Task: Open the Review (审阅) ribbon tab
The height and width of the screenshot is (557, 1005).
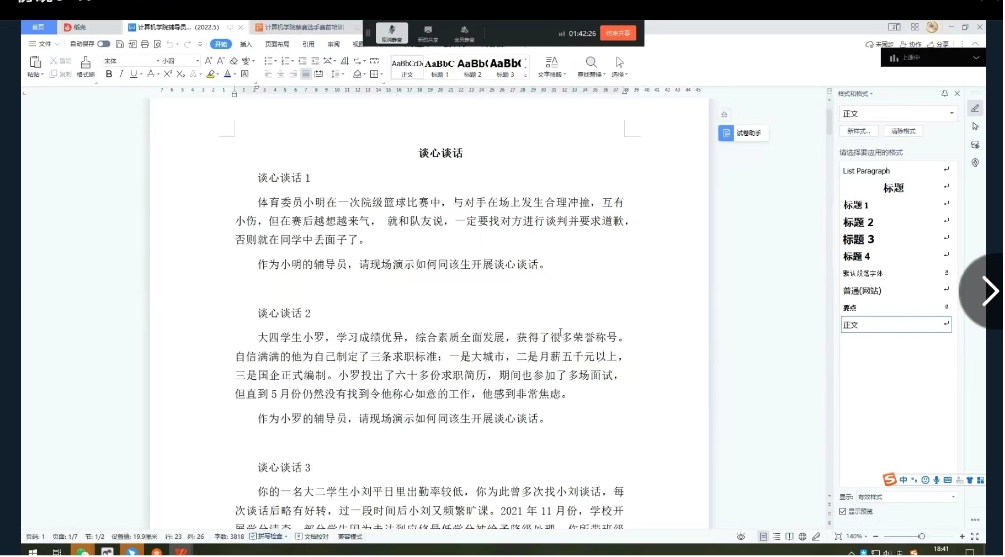Action: tap(333, 44)
